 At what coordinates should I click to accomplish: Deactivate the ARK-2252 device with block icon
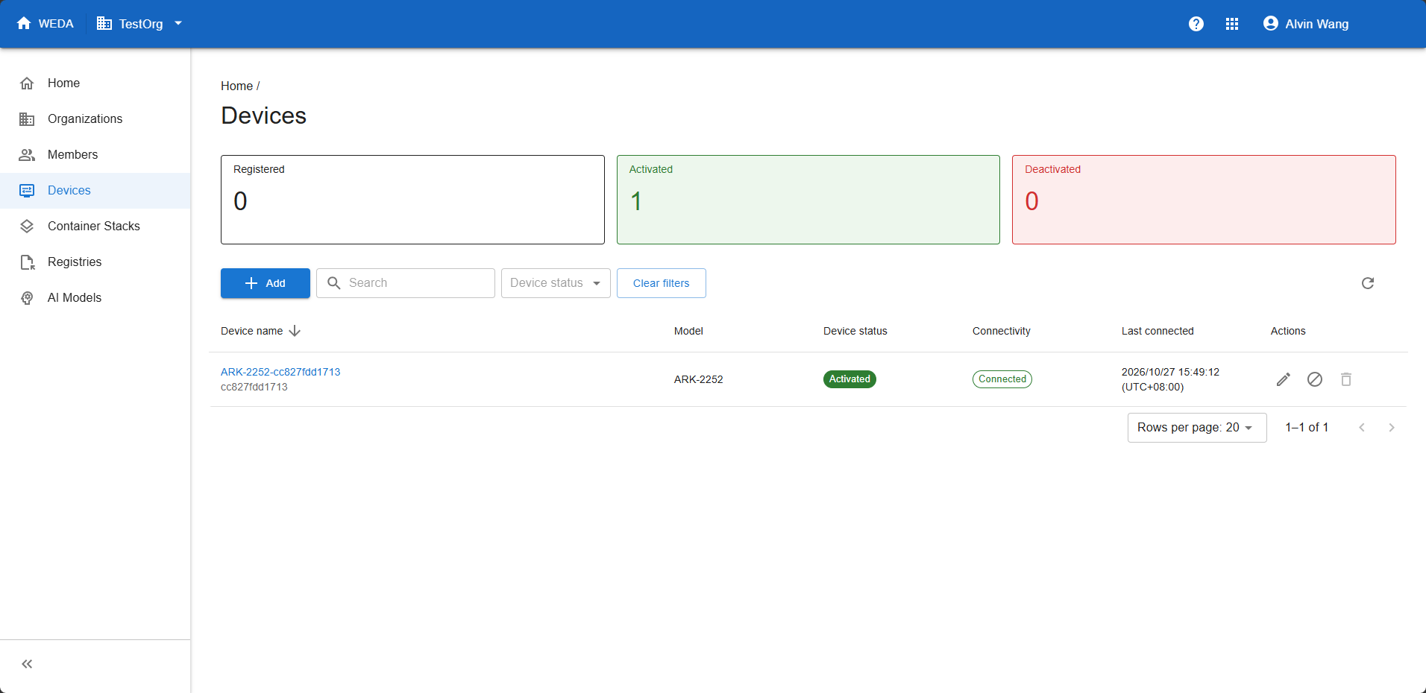(1315, 379)
